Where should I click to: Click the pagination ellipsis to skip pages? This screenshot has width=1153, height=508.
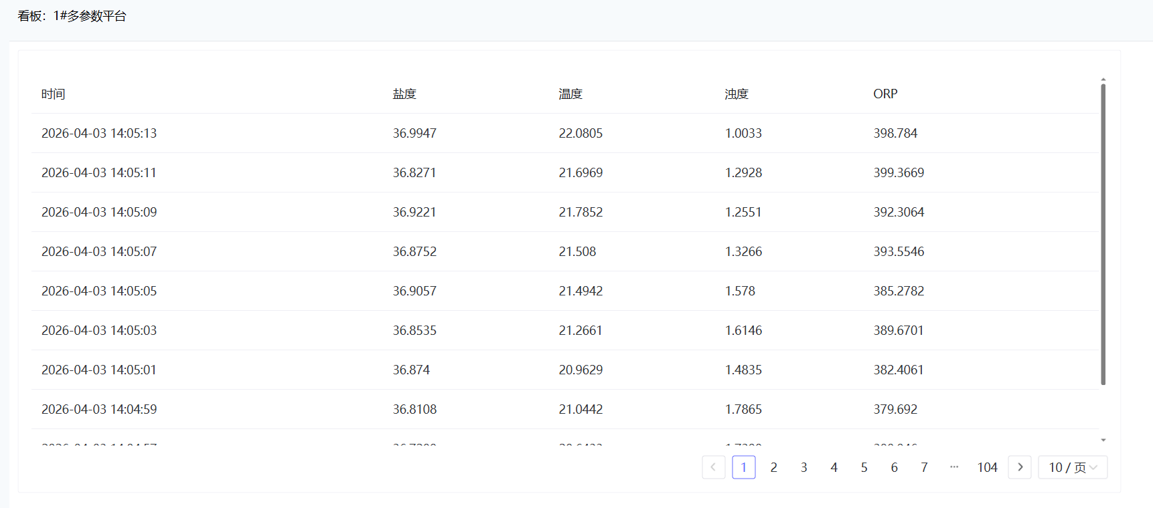pyautogui.click(x=955, y=467)
